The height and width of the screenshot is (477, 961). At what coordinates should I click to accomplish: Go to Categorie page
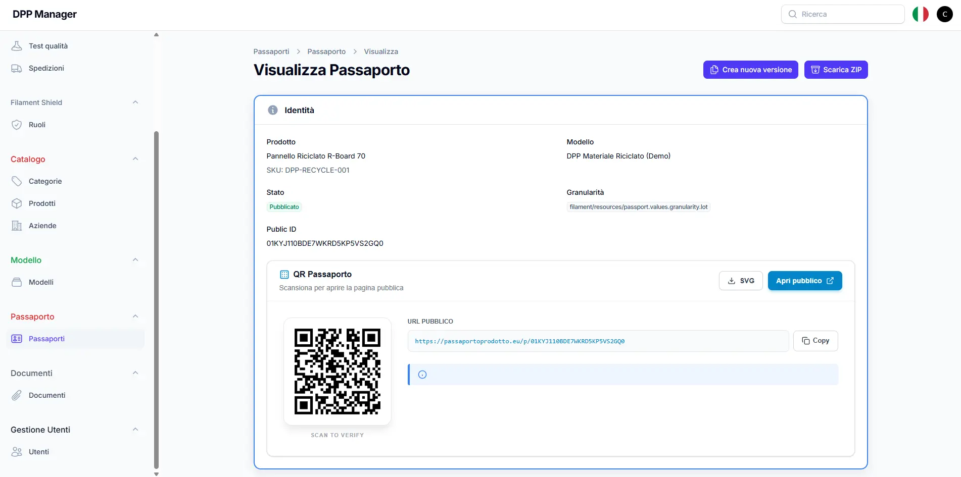coord(75,181)
